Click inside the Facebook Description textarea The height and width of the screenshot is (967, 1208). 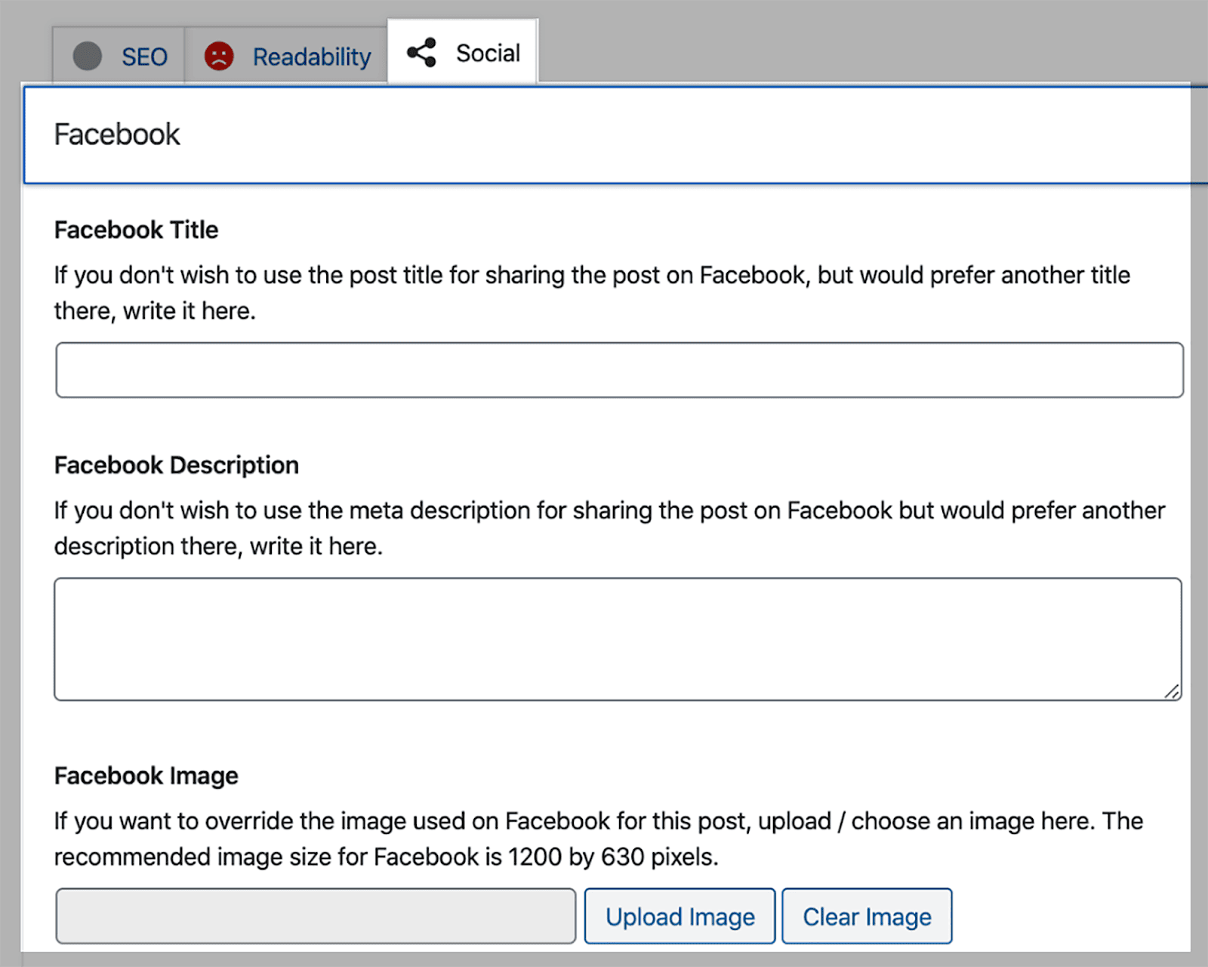click(x=618, y=639)
